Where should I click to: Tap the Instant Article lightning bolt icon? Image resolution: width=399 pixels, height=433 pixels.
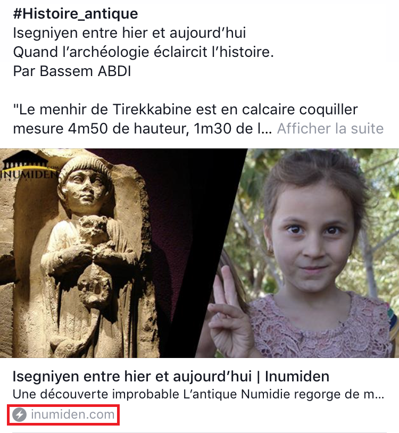pos(19,414)
